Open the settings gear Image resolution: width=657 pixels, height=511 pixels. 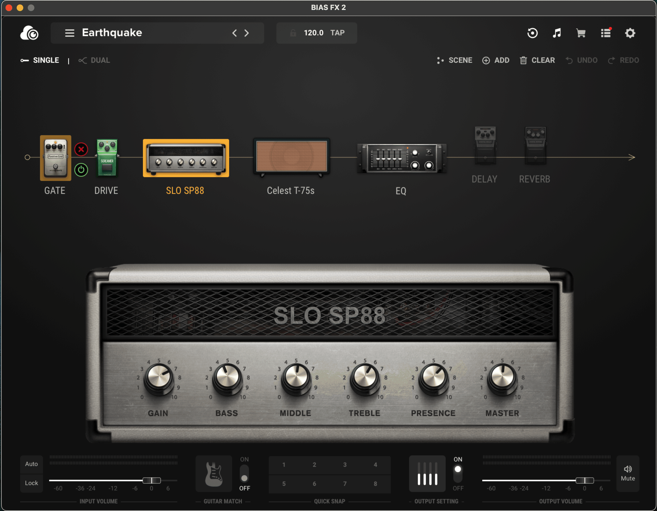coord(630,33)
